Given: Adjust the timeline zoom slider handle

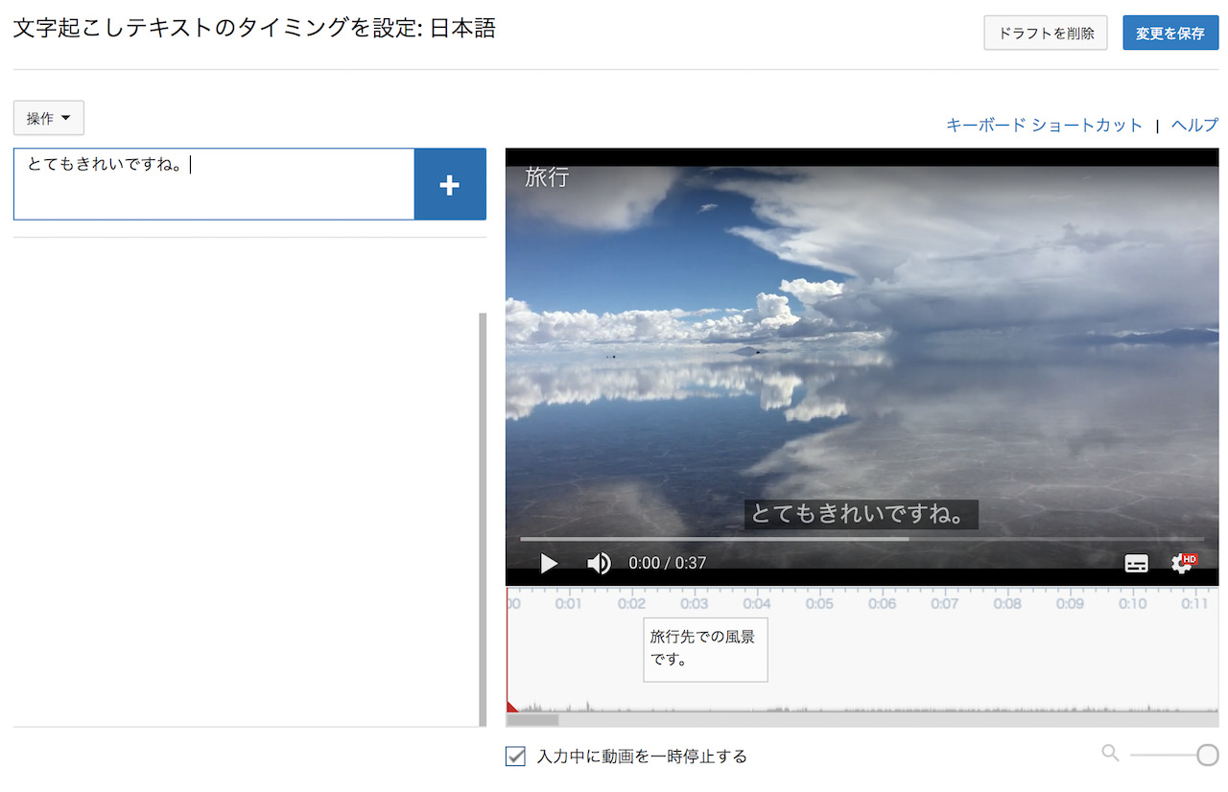Looking at the screenshot, I should click(1208, 755).
